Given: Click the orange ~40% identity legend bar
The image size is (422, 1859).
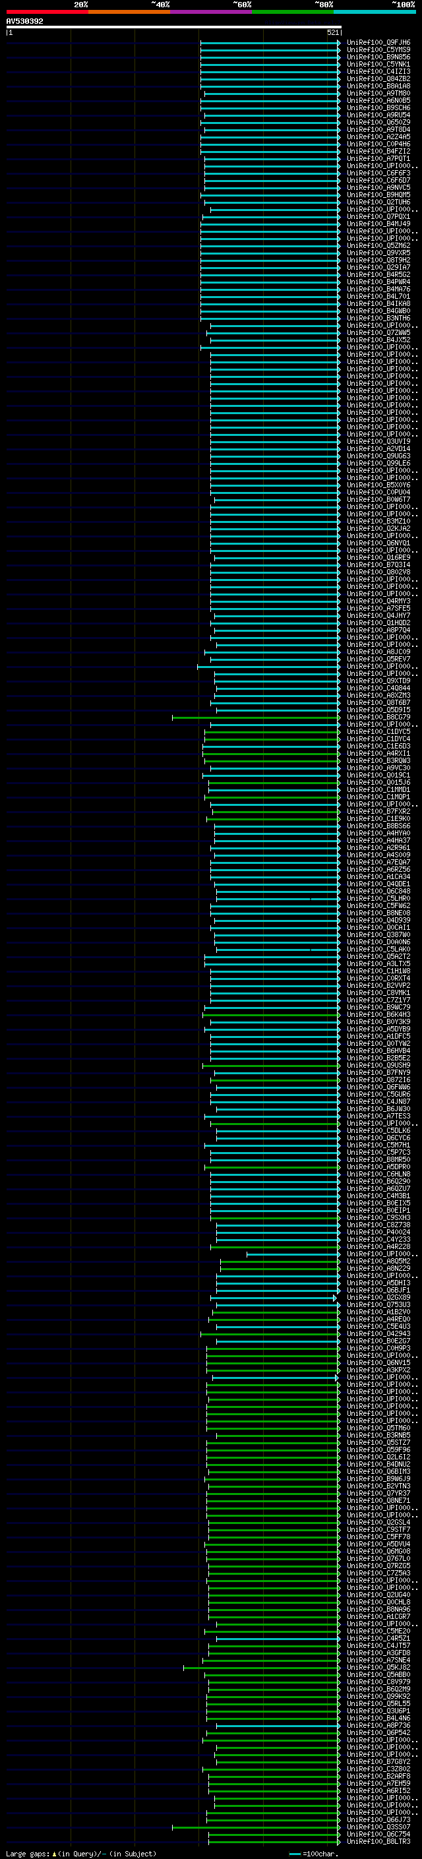Looking at the screenshot, I should (x=129, y=12).
